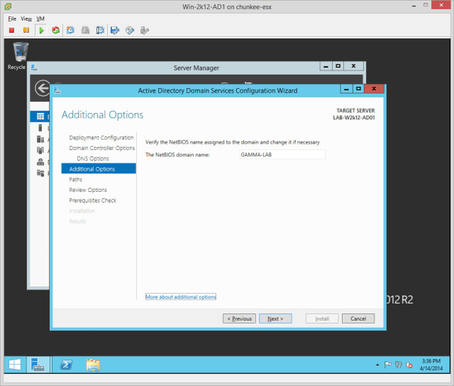Go to Prerequisites Check step
The height and width of the screenshot is (386, 454).
[x=93, y=200]
